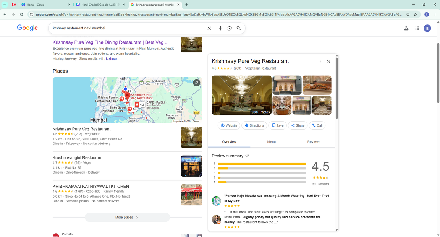The height and width of the screenshot is (237, 440).
Task: Open Krushnasangini Restaurant listing
Action: coord(78,157)
